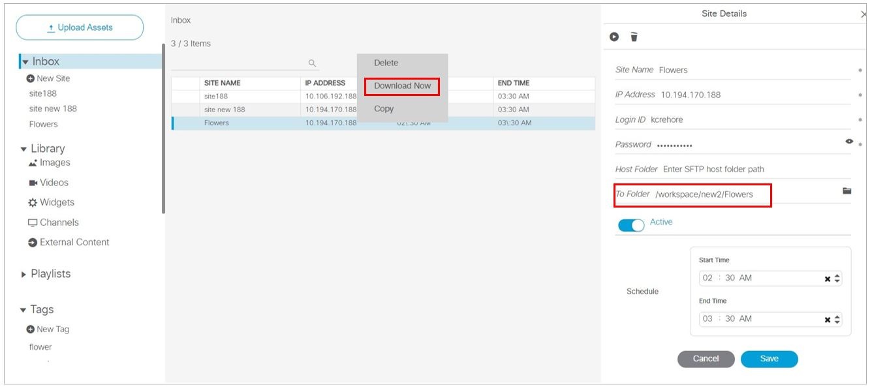Browse To Folder with folder icon

point(847,191)
